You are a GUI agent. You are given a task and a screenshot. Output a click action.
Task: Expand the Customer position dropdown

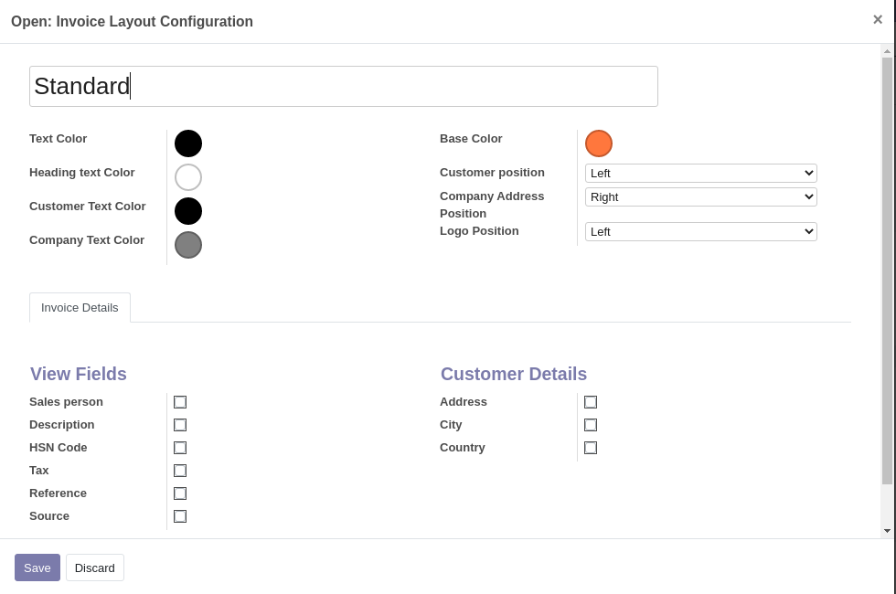tap(700, 173)
